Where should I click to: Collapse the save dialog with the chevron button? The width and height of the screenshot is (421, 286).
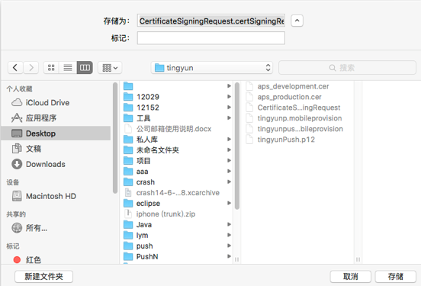click(x=297, y=21)
